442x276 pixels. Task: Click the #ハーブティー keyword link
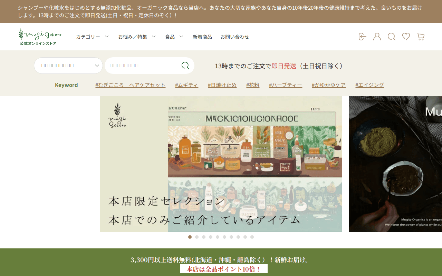point(286,85)
